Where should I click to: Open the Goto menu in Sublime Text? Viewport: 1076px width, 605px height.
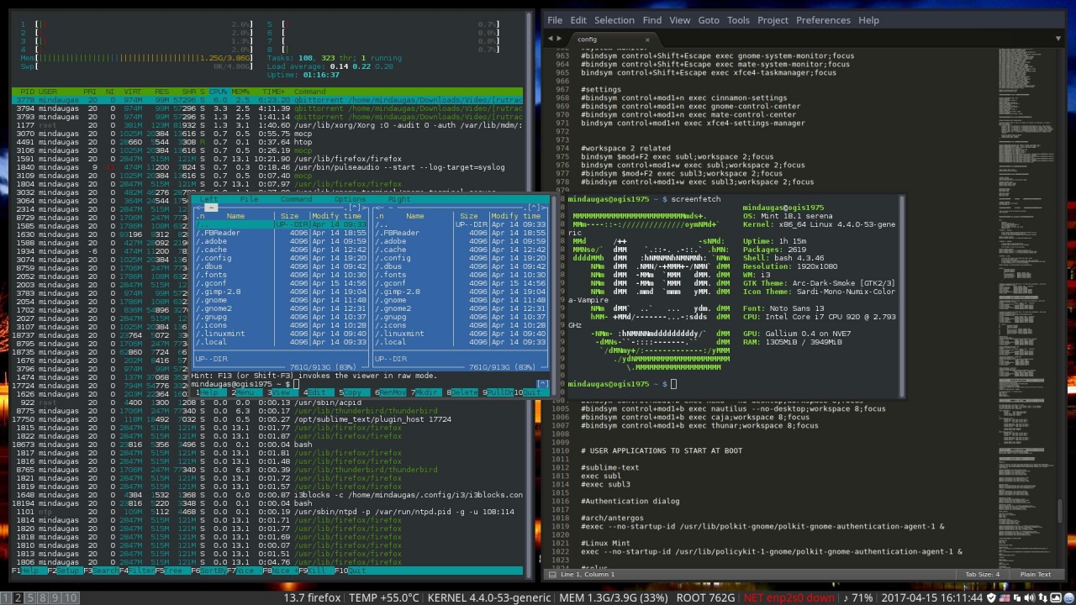(708, 20)
